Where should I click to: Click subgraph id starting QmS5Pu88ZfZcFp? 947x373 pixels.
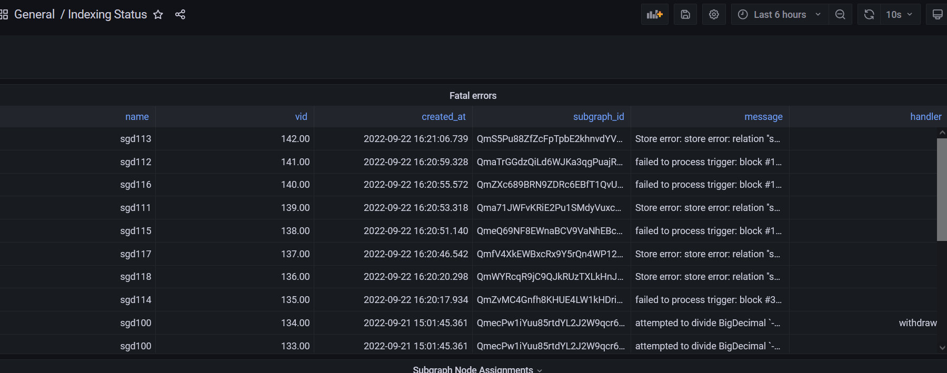coord(550,139)
